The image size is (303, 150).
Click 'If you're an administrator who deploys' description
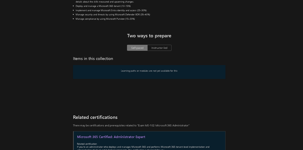pos(143,148)
